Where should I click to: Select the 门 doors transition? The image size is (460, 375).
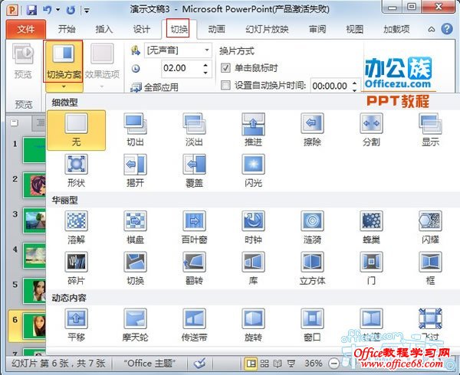coord(371,269)
